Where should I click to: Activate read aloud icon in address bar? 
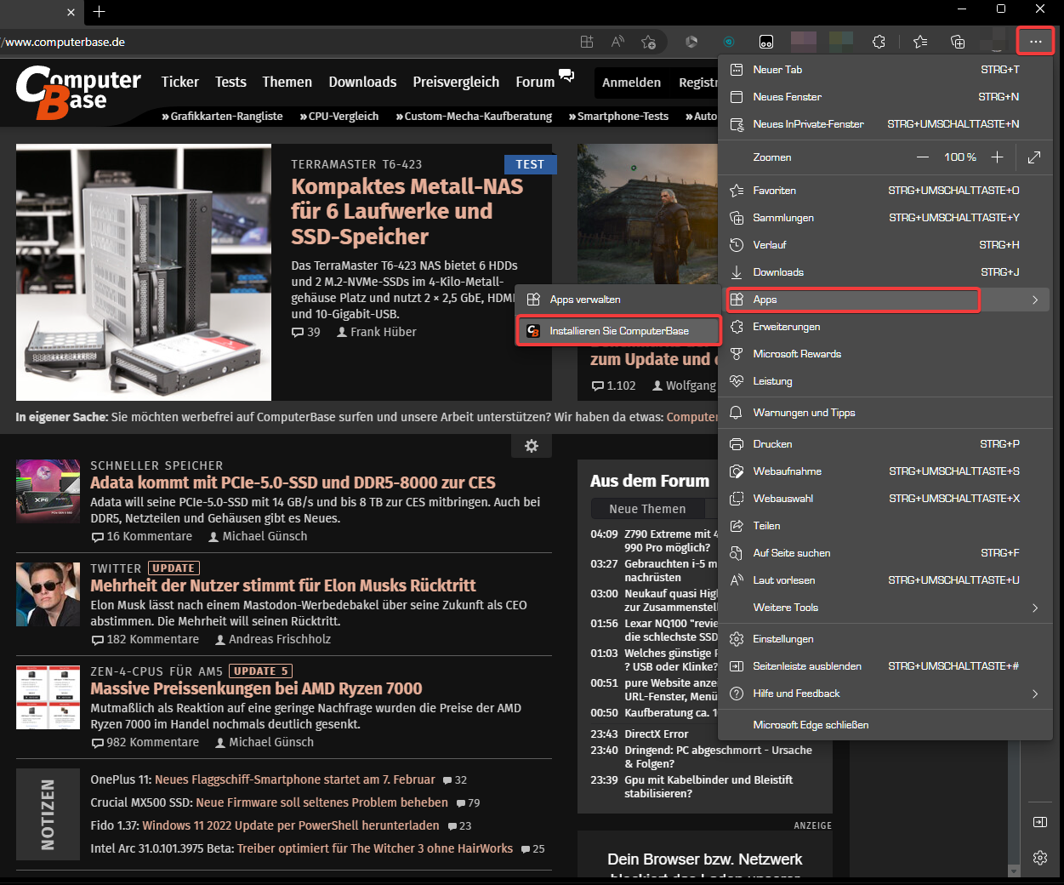[x=617, y=42]
